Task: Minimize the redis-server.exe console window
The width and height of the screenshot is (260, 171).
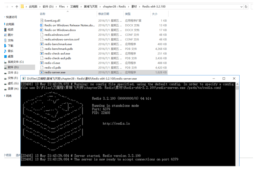Action: (x=214, y=79)
